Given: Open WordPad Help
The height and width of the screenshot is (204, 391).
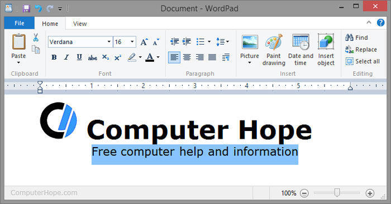Looking at the screenshot, I should click(380, 22).
